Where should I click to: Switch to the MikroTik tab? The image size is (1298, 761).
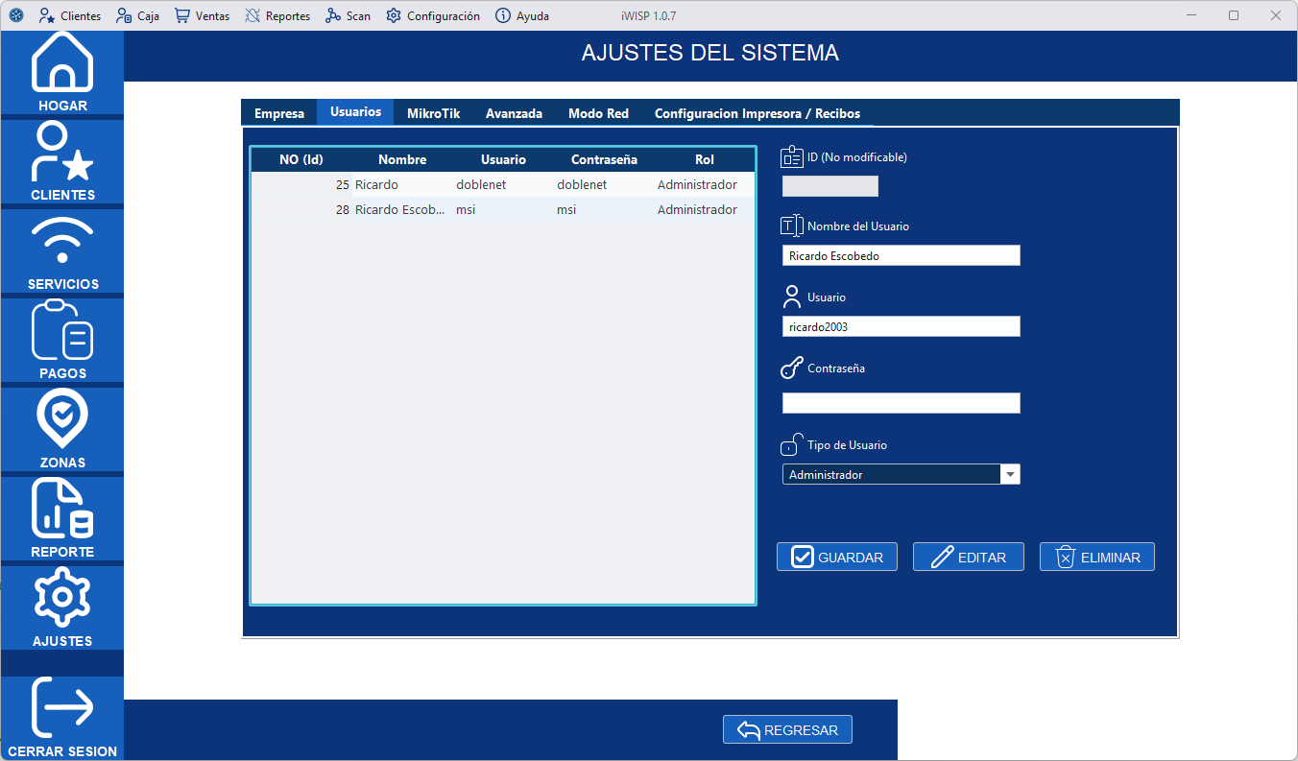tap(432, 112)
